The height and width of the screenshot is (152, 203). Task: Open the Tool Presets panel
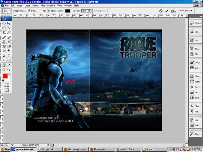pos(195,134)
